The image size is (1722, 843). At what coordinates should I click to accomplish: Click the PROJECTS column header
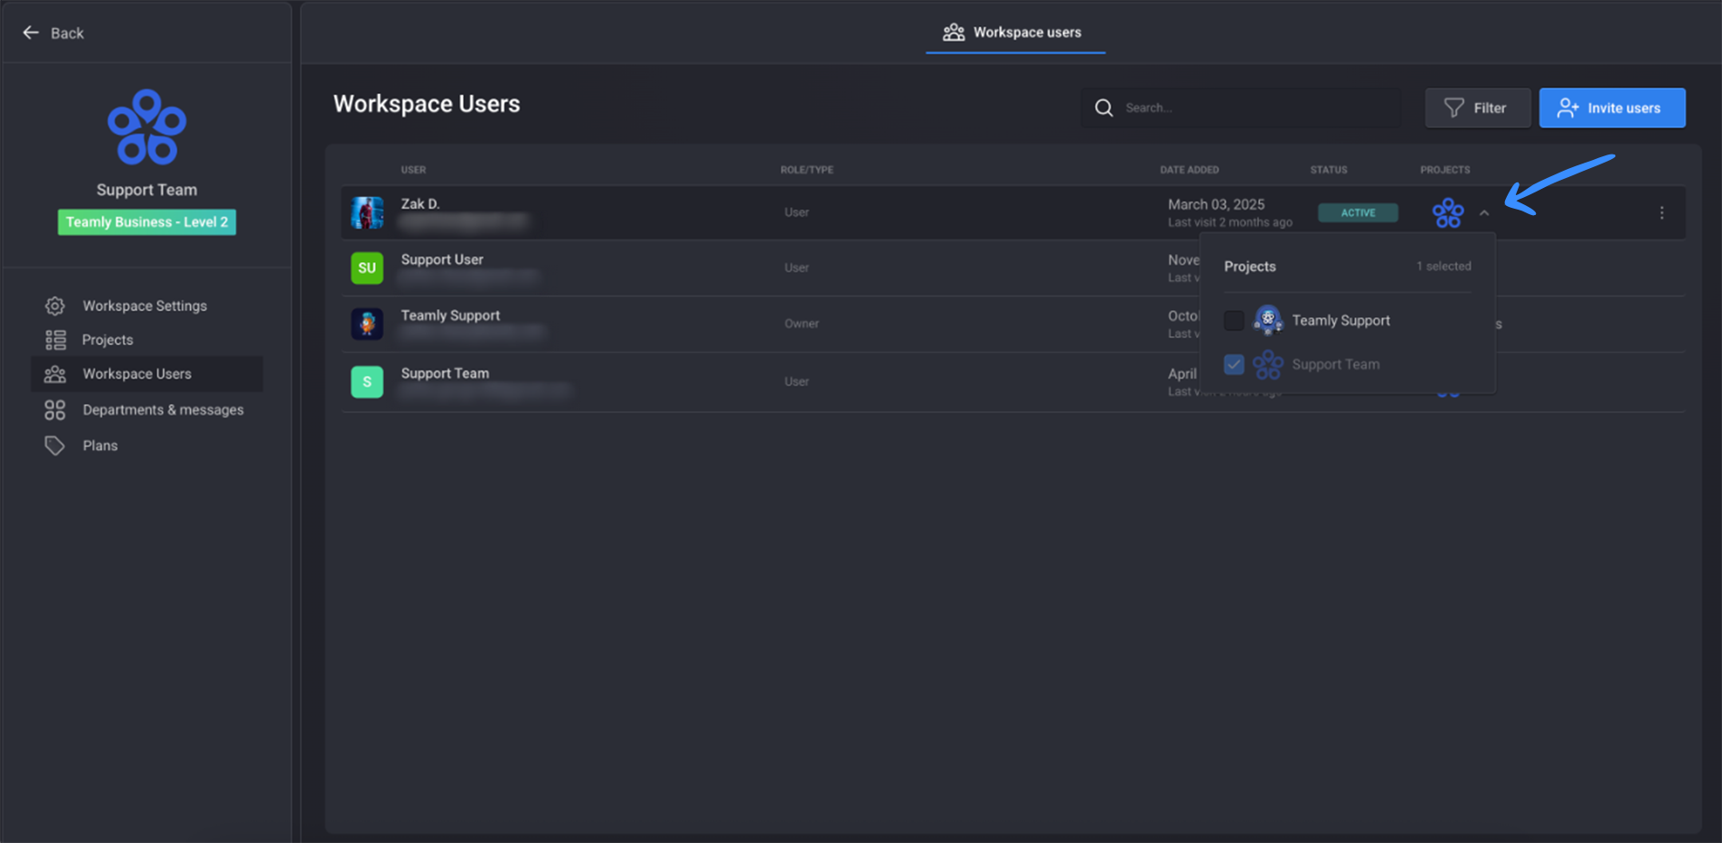coord(1444,170)
